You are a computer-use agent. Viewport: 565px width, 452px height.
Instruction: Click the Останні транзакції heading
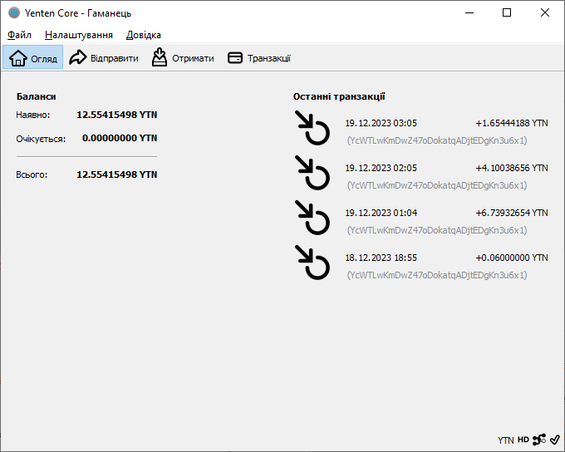click(x=339, y=96)
